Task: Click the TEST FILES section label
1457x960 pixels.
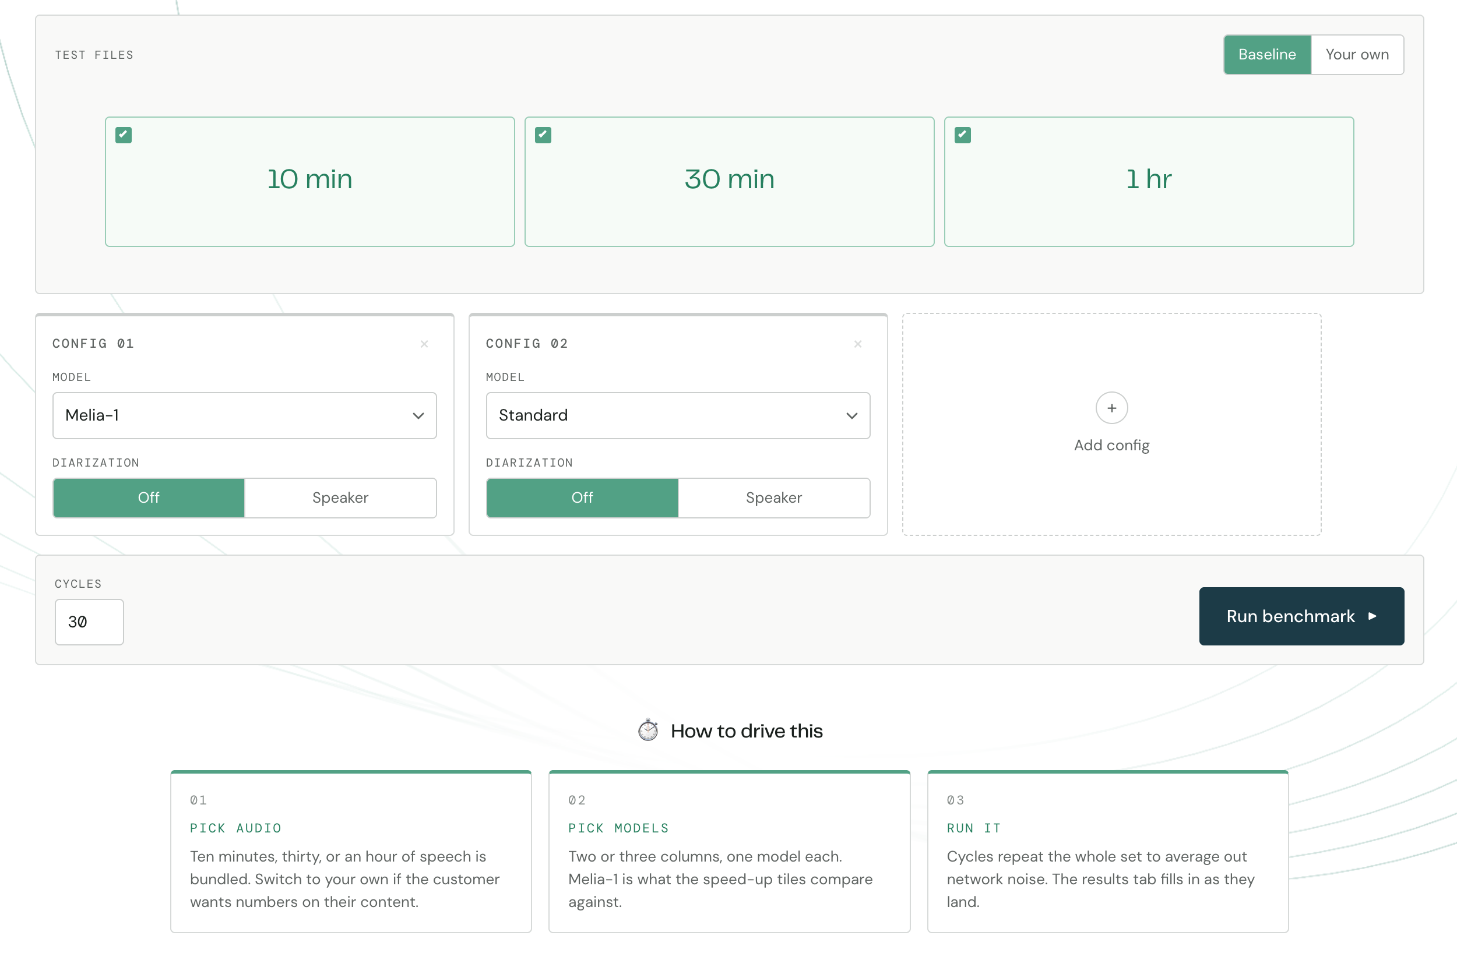Action: click(94, 55)
